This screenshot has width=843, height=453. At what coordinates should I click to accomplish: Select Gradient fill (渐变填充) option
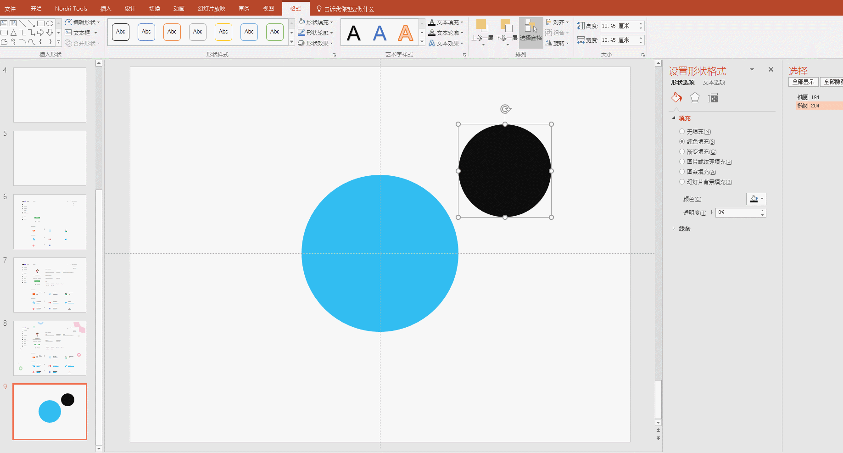coord(682,152)
